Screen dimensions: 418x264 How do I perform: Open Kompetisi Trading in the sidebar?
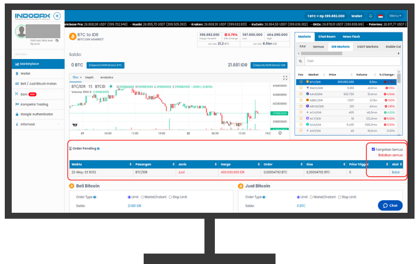38,104
